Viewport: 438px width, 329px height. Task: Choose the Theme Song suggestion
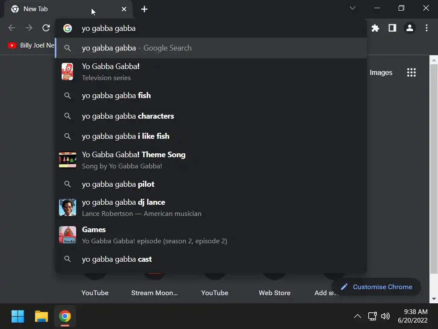click(211, 160)
